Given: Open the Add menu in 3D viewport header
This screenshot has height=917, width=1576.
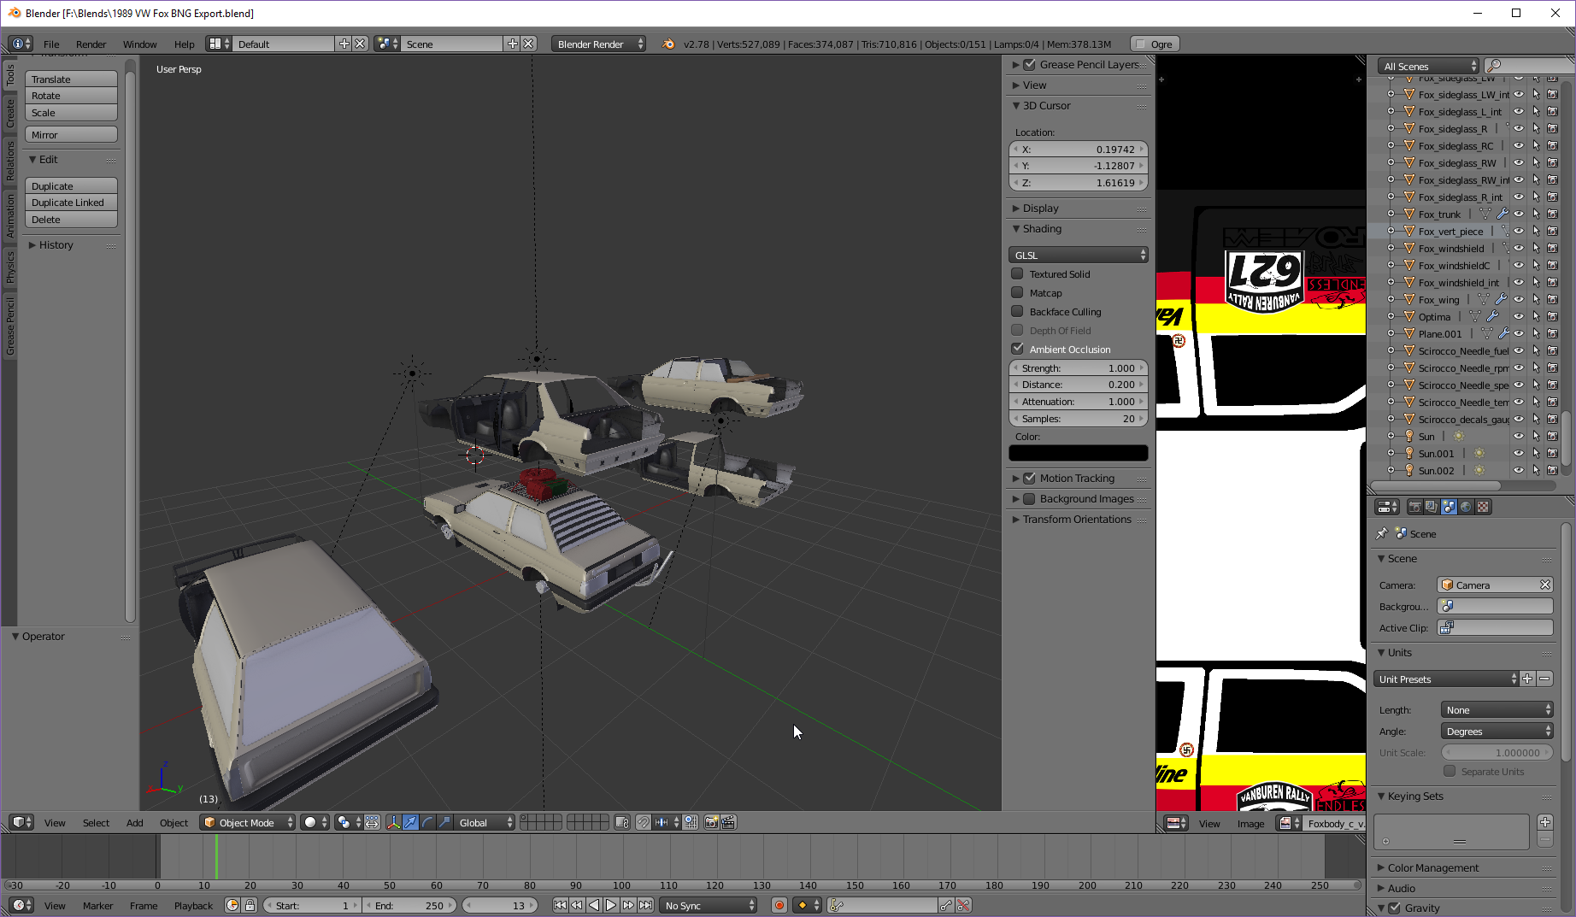Looking at the screenshot, I should coord(134,822).
